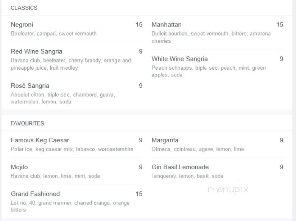Select the Negroni menu item
Image resolution: width=296 pixels, height=221 pixels.
coord(76,29)
